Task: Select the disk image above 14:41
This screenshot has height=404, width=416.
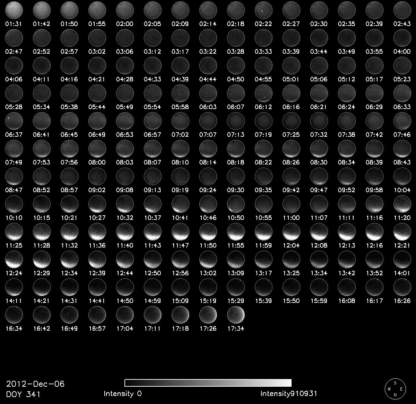Action: click(97, 287)
